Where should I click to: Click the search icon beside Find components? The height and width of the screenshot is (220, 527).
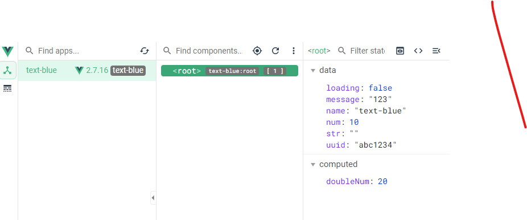(x=167, y=51)
